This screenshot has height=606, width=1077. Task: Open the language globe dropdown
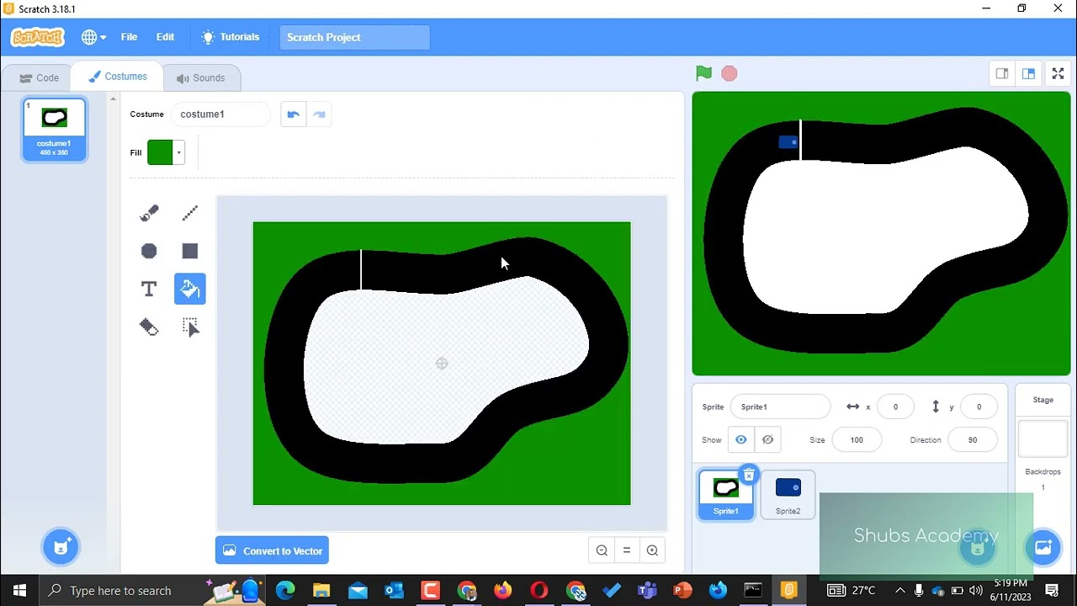[x=93, y=37]
